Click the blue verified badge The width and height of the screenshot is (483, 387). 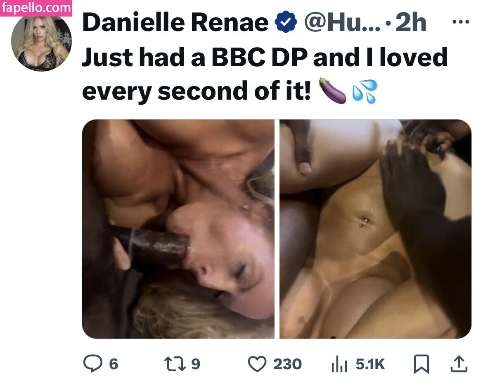pyautogui.click(x=286, y=21)
